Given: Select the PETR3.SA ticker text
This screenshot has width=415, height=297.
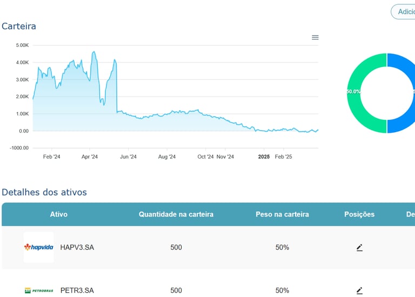Looking at the screenshot, I should [77, 291].
